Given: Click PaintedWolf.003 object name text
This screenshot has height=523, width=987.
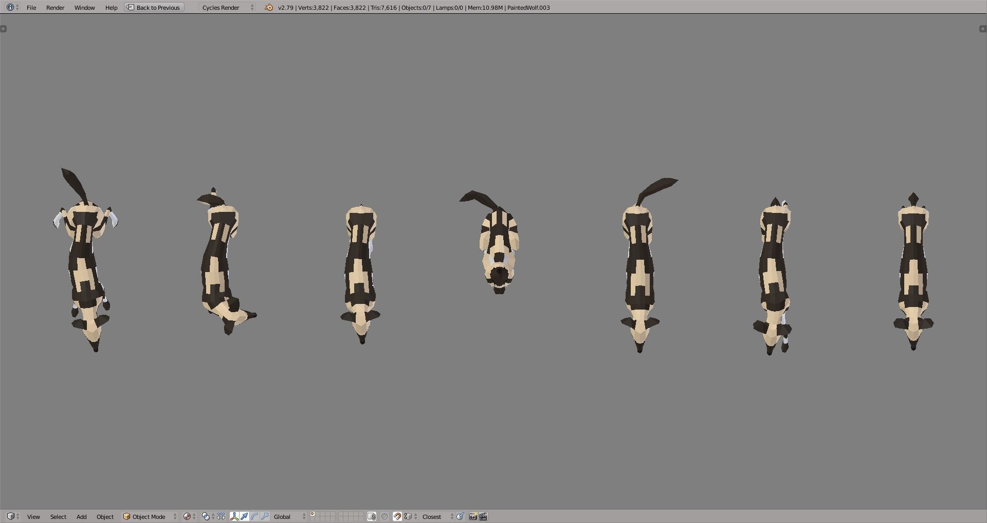Looking at the screenshot, I should click(528, 8).
